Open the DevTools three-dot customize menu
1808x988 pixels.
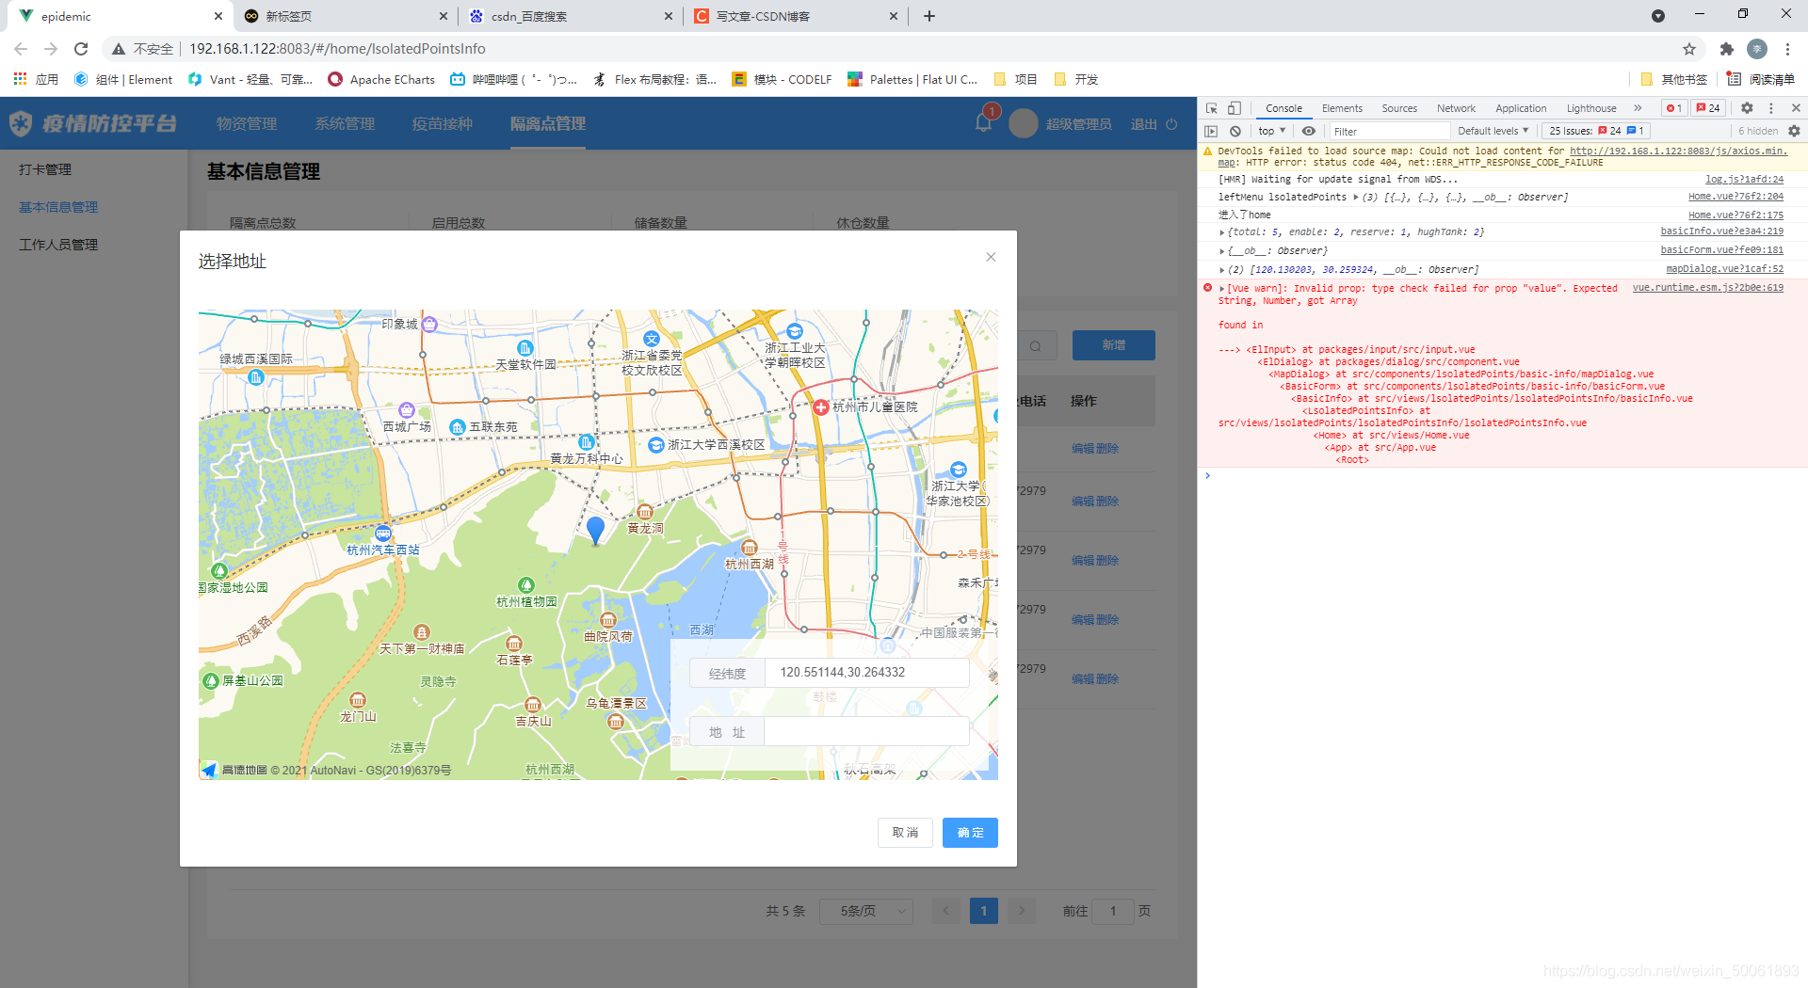1770,108
